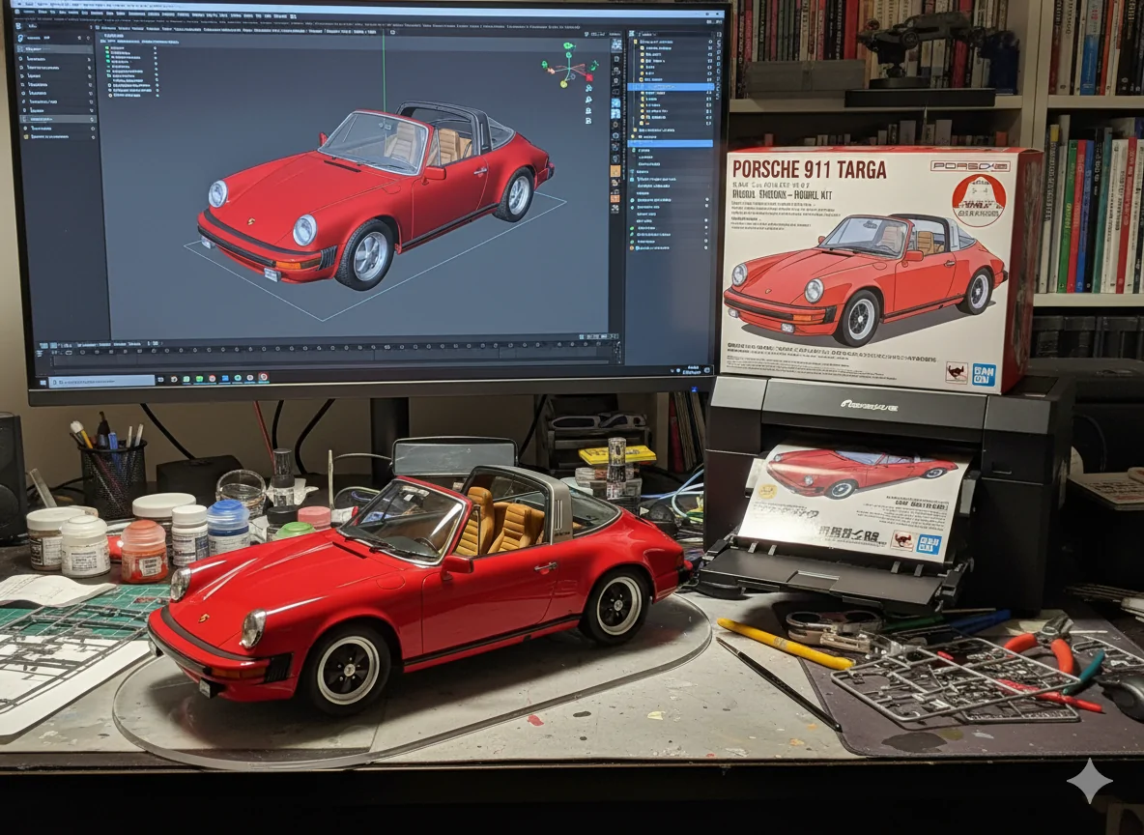Click the taskbar search box
This screenshot has height=835, width=1144.
pos(101,380)
